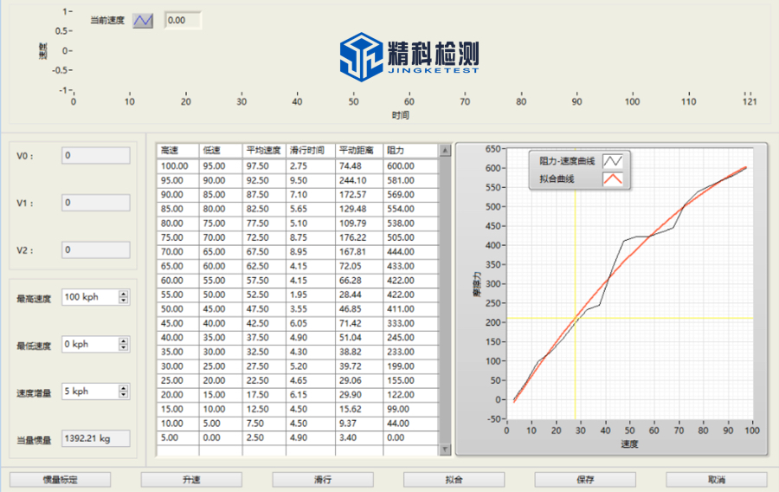Save results with the 保存 button
This screenshot has height=492, width=779.
click(x=584, y=479)
